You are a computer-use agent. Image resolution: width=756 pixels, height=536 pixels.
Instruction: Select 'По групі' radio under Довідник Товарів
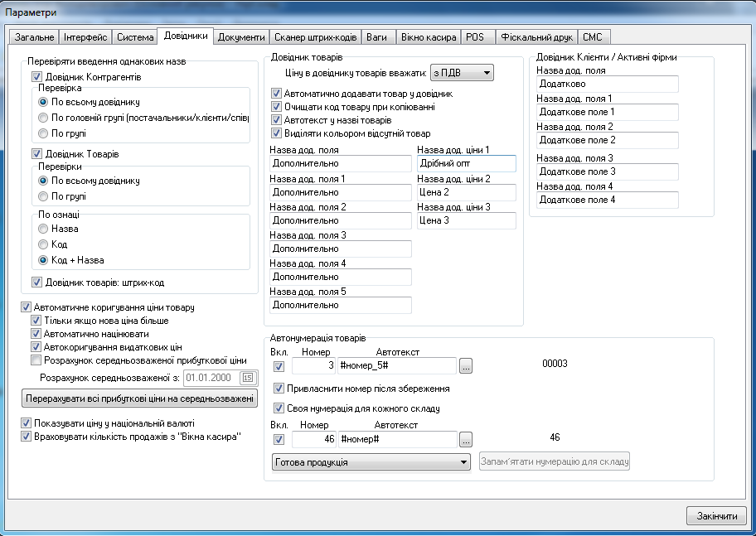coord(44,196)
